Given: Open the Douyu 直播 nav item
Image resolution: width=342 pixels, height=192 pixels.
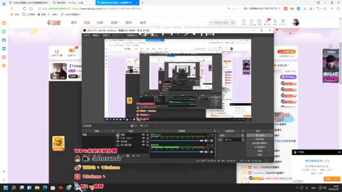Looking at the screenshot, I should pyautogui.click(x=87, y=23).
